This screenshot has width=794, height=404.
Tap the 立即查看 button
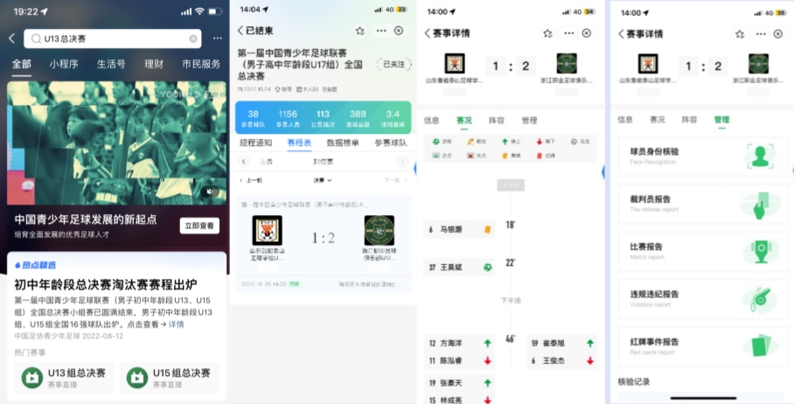pos(199,226)
